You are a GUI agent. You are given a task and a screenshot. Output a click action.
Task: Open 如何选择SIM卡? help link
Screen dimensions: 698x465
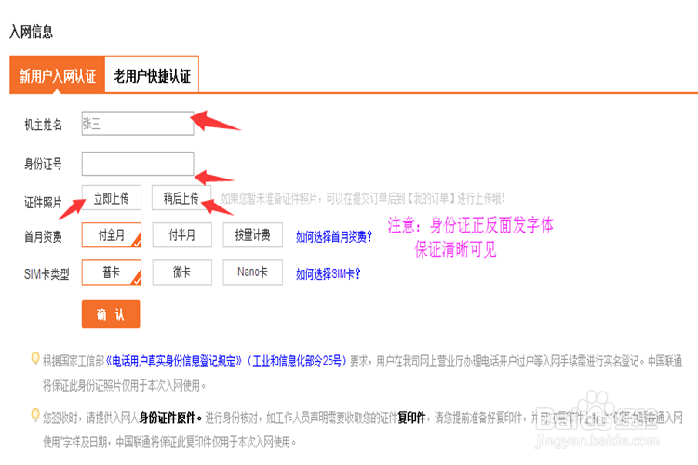[x=329, y=274]
